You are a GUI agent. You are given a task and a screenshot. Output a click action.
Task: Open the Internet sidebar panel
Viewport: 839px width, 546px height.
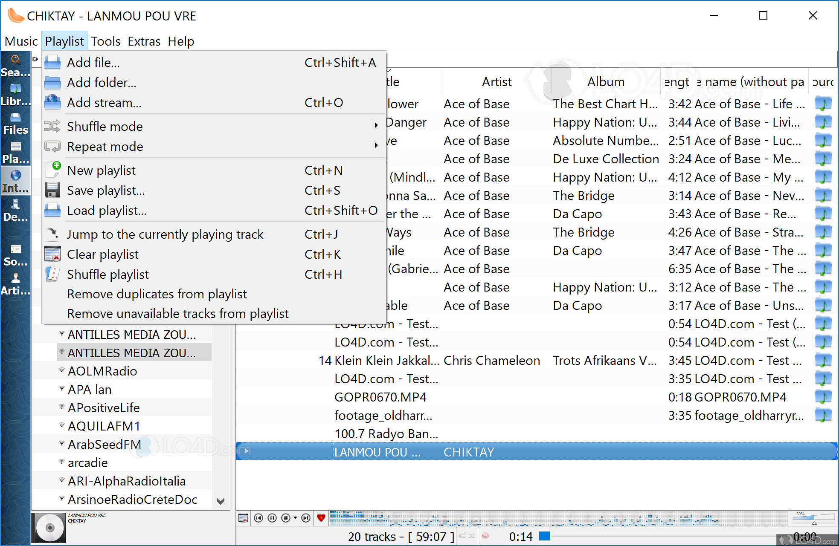(16, 181)
